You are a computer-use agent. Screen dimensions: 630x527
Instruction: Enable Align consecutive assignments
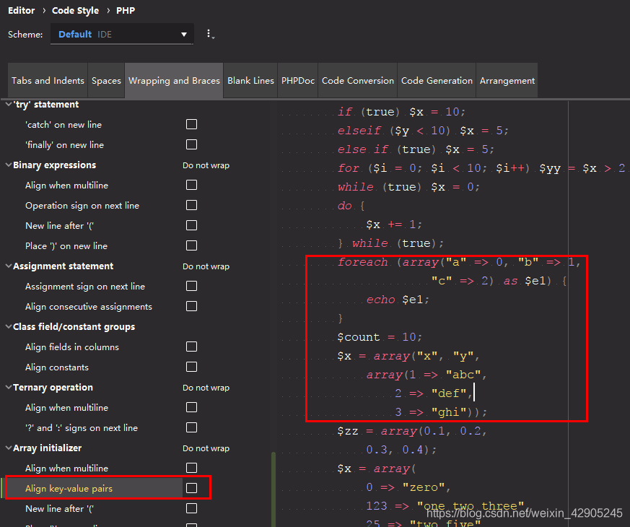(x=191, y=306)
